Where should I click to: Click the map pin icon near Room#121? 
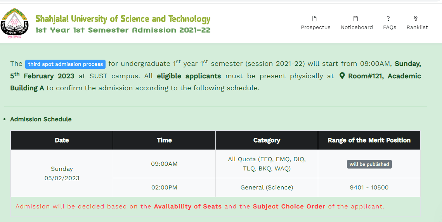tap(342, 76)
